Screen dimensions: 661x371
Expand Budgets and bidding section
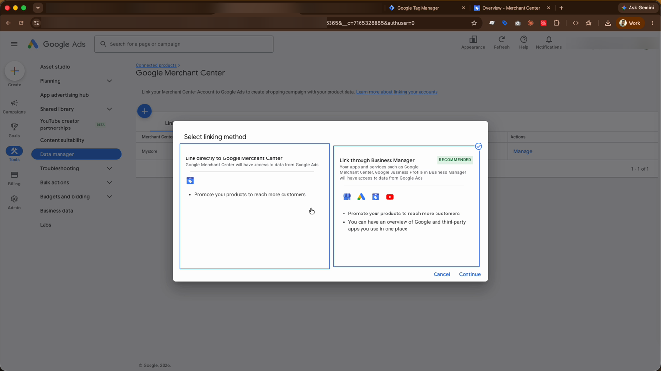click(x=109, y=197)
